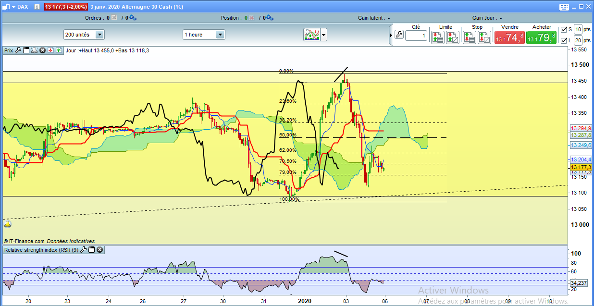Image resolution: width=594 pixels, height=306 pixels.
Task: Toggle the S stop checkbox
Action: (x=564, y=29)
